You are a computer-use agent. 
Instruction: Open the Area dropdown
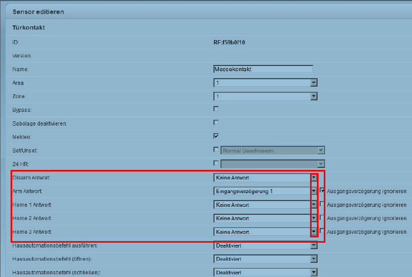(x=314, y=83)
